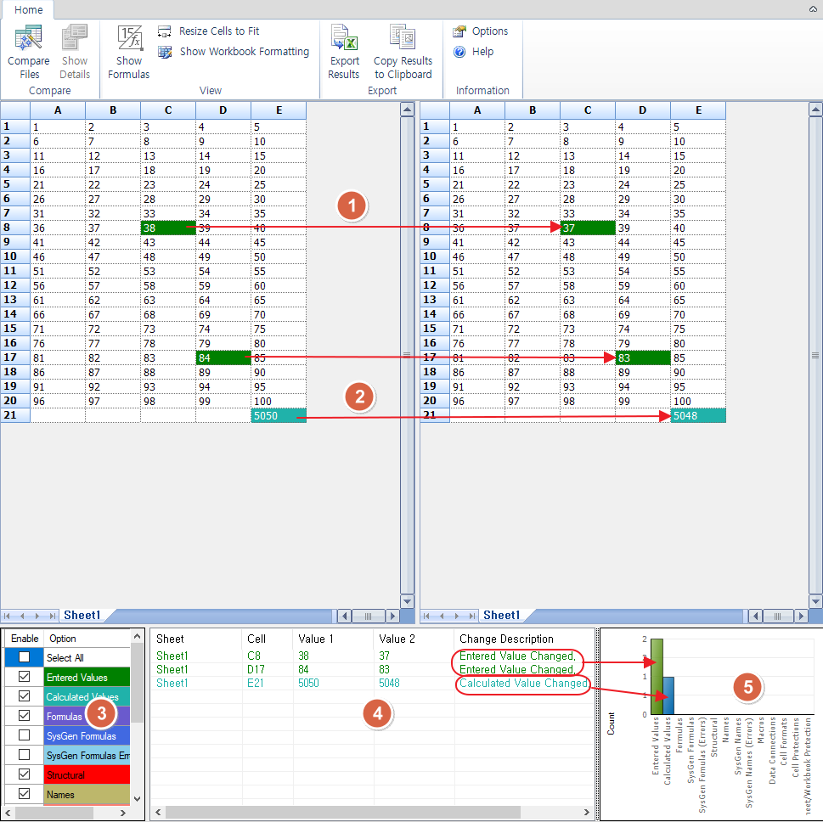Select the Sheet1 tab in left pane
Image resolution: width=823 pixels, height=822 pixels.
pos(82,616)
